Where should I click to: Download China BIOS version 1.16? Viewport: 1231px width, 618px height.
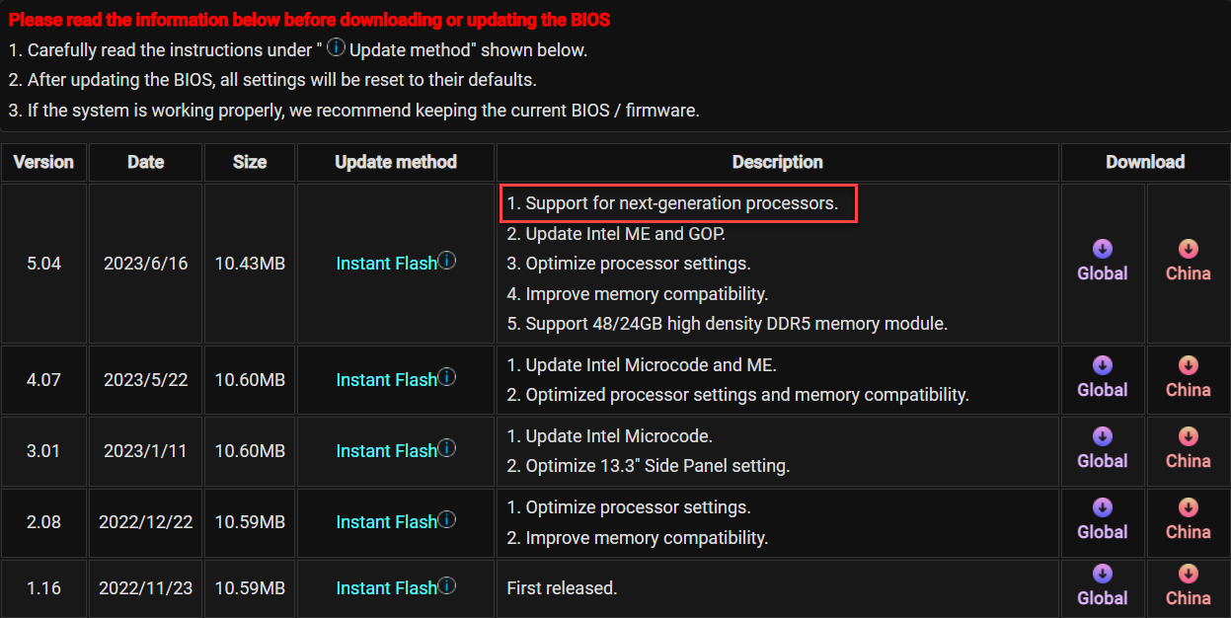(x=1188, y=575)
